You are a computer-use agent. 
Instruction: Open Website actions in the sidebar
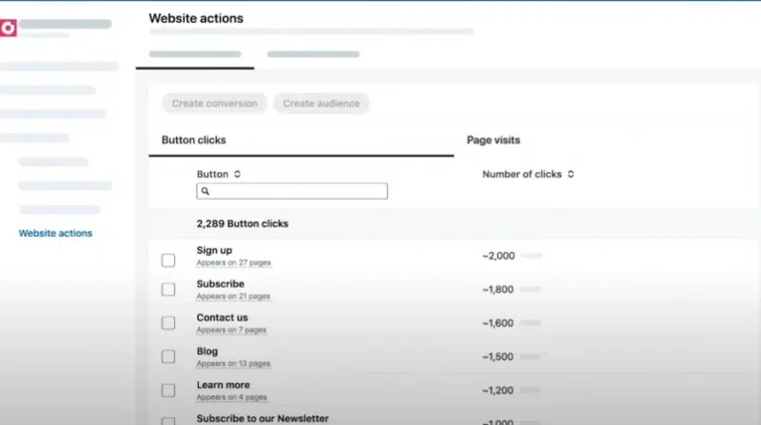coord(55,233)
